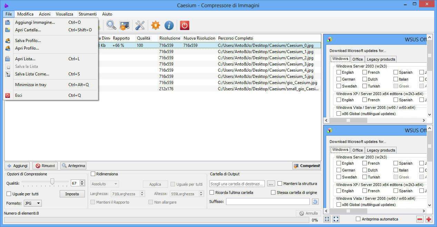This screenshot has height=227, width=437.
Task: Toggle the Ridimensiona checkbox
Action: 93,174
